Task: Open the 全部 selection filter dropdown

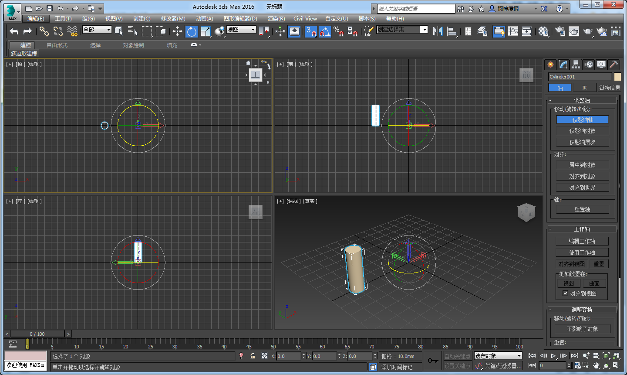Action: click(97, 30)
